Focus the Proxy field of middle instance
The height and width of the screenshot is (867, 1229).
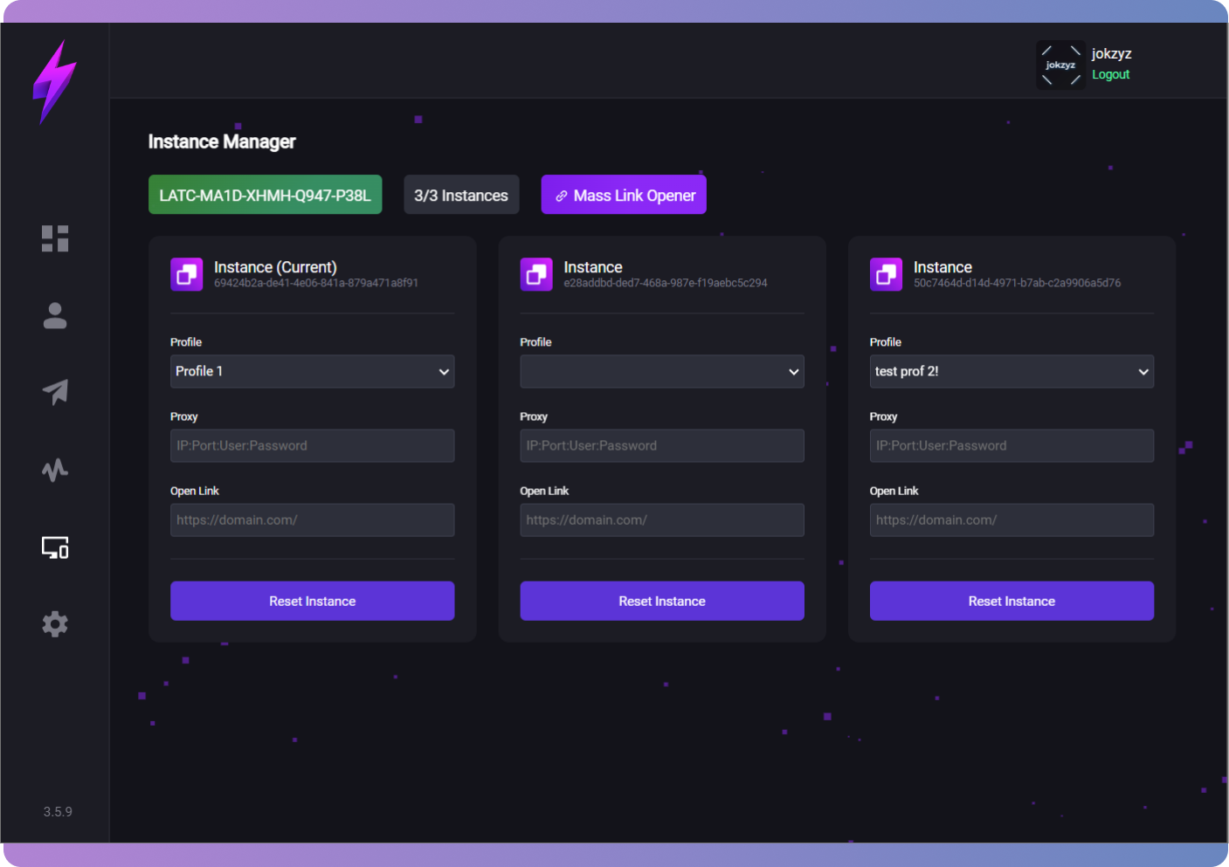[661, 445]
